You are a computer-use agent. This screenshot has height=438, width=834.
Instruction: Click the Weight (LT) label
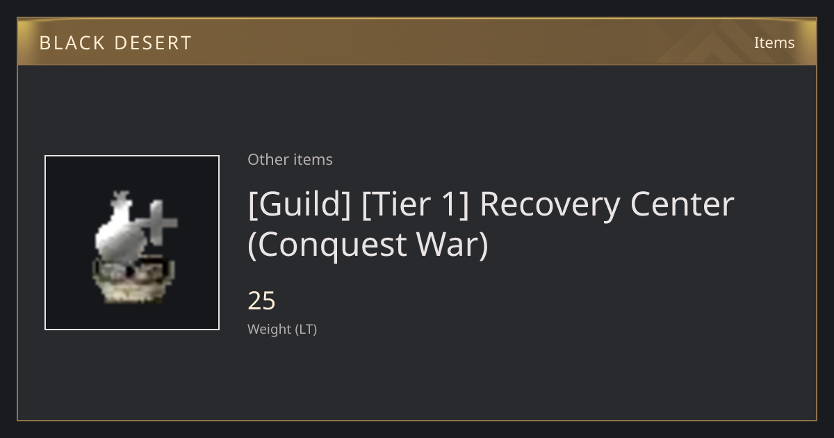click(282, 330)
